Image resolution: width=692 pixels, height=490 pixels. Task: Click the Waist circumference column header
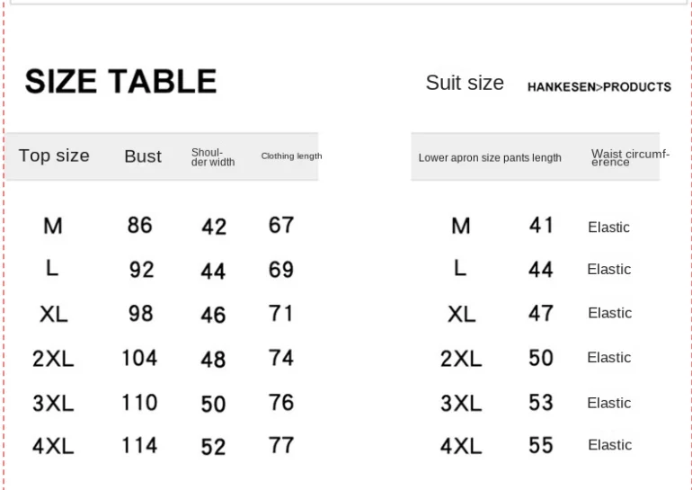click(630, 157)
